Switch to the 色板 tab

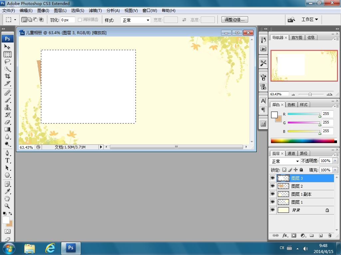tap(291, 105)
